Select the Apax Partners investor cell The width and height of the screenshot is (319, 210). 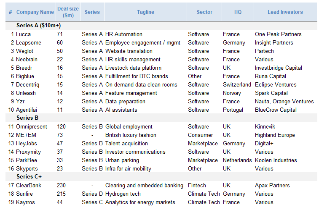pyautogui.click(x=272, y=186)
